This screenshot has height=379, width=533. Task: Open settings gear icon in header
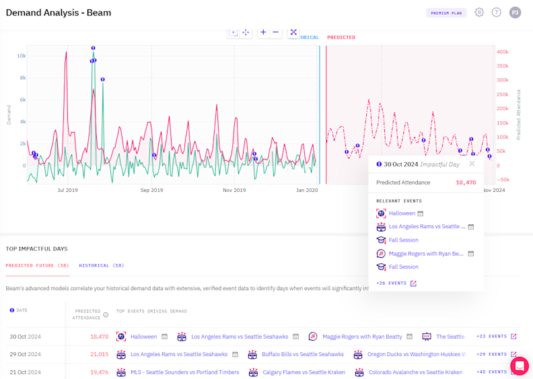479,13
